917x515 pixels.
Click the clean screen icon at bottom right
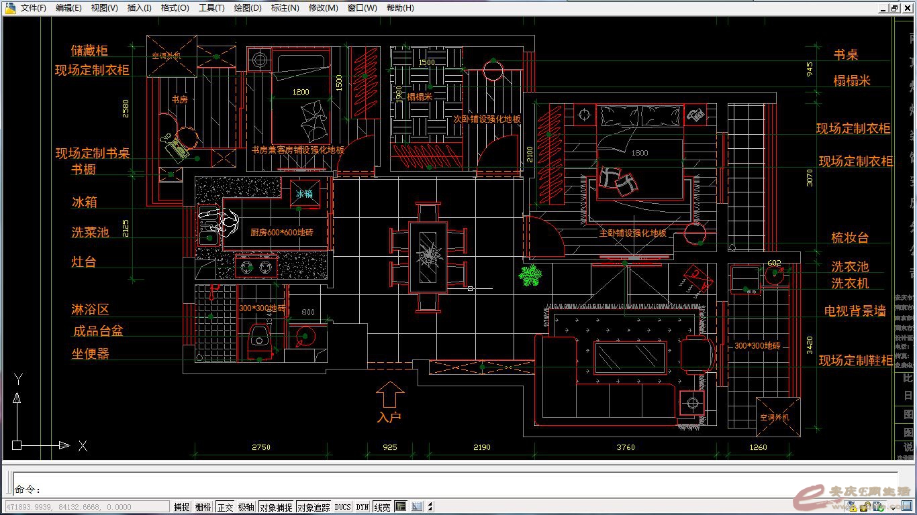[907, 506]
